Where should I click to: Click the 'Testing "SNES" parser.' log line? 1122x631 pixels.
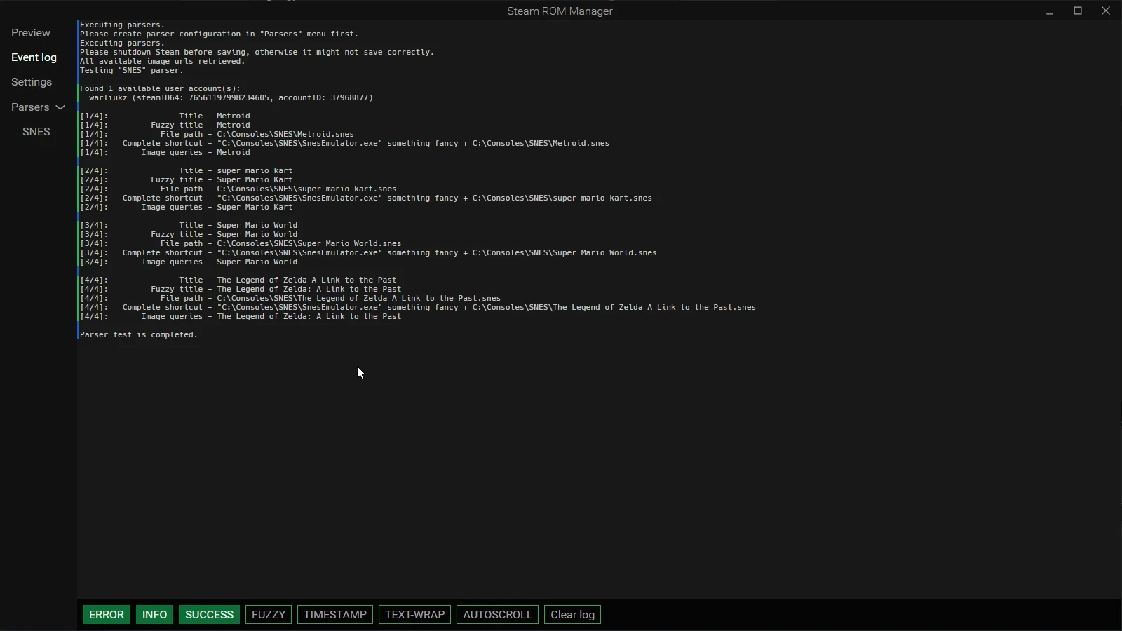pos(132,70)
